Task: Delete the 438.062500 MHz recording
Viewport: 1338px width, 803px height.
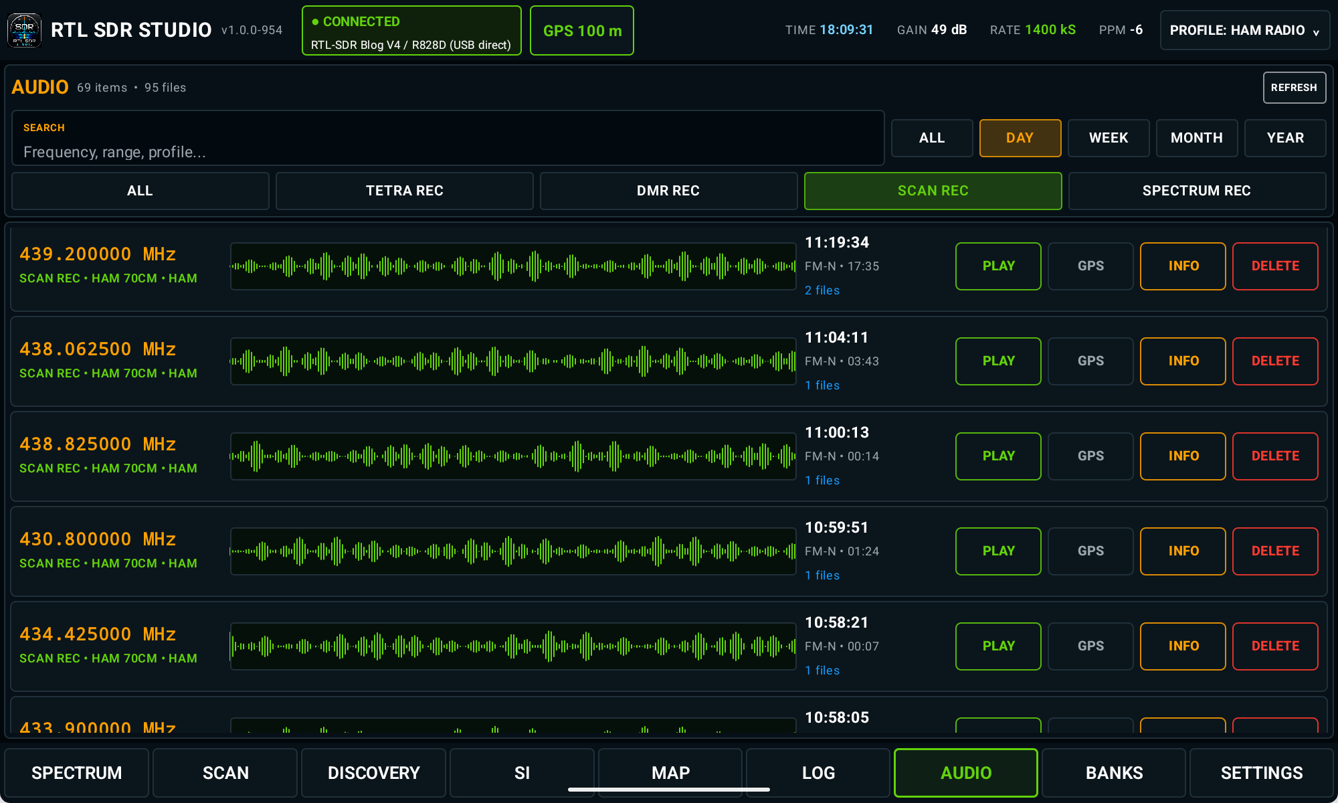Action: click(1275, 361)
